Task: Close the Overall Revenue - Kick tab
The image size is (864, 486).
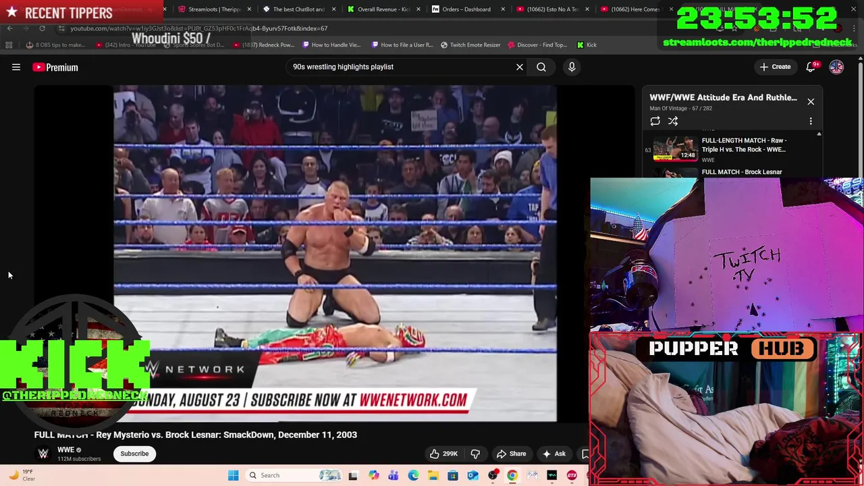Action: [x=419, y=9]
